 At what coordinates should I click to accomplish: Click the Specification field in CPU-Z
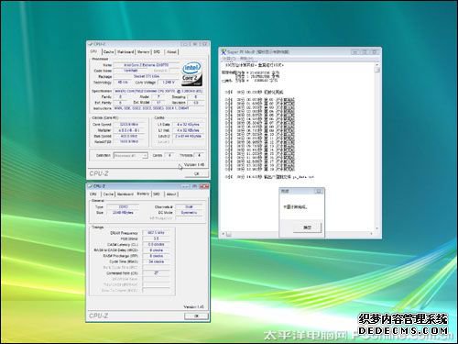[x=159, y=91]
